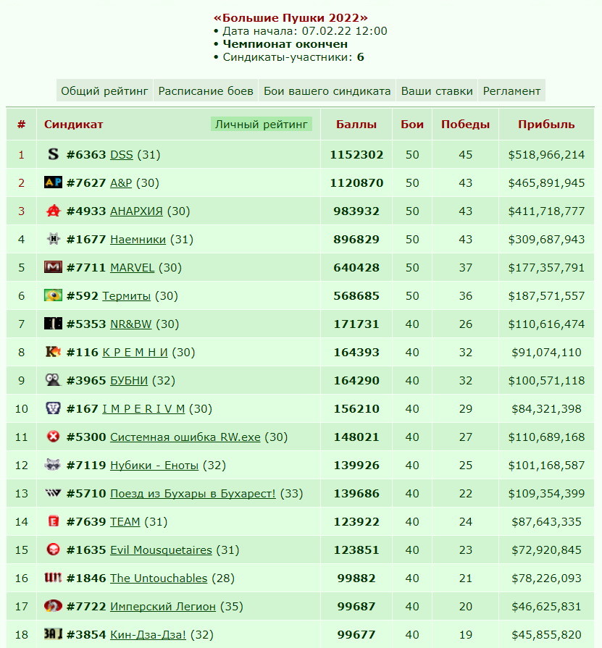Click the Имперский Легион emblem icon
Image resolution: width=602 pixels, height=648 pixels.
53,606
